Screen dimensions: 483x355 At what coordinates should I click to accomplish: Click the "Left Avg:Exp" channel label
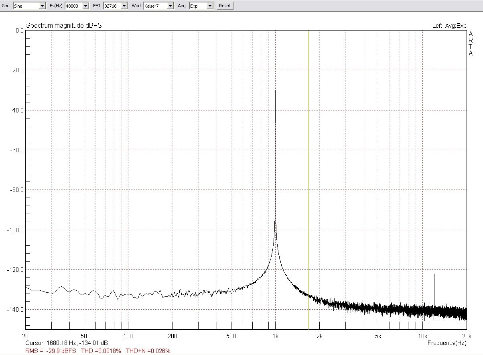coord(449,26)
